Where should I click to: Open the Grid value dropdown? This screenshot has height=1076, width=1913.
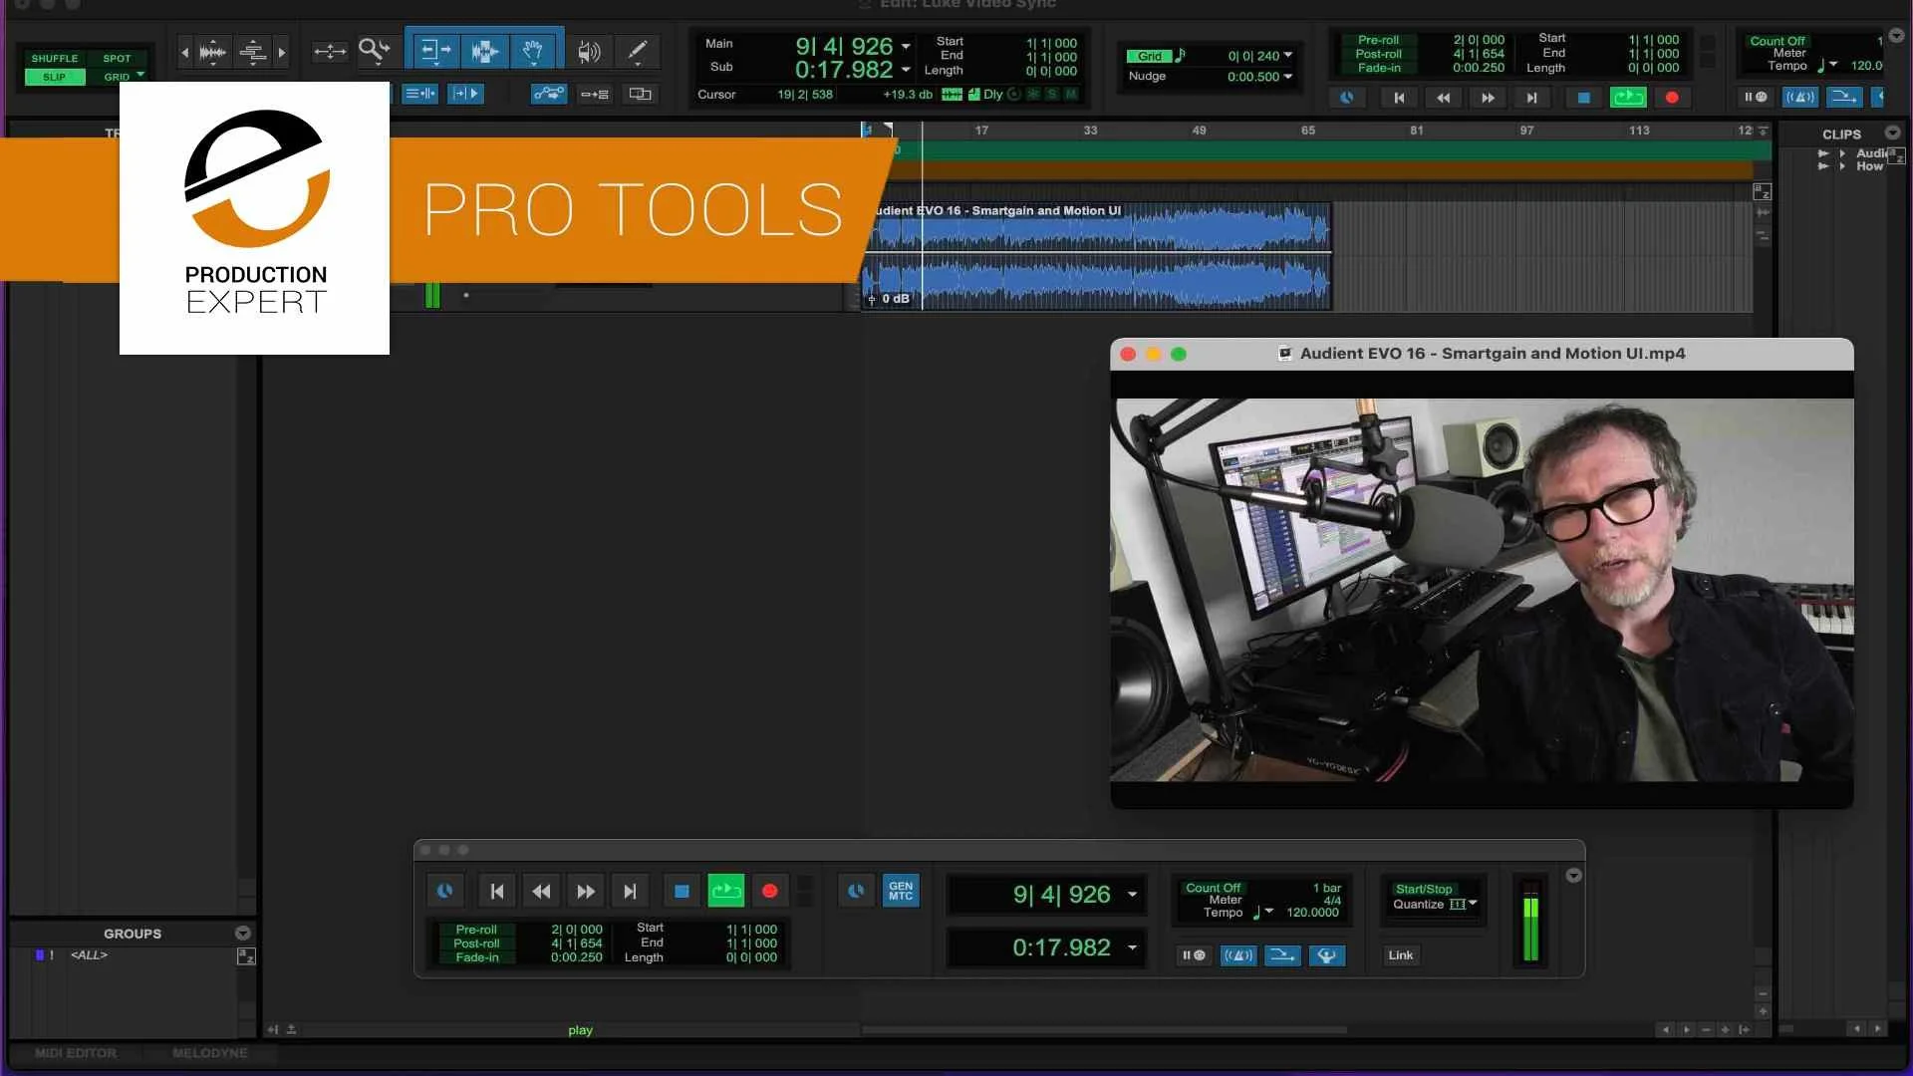[1289, 56]
